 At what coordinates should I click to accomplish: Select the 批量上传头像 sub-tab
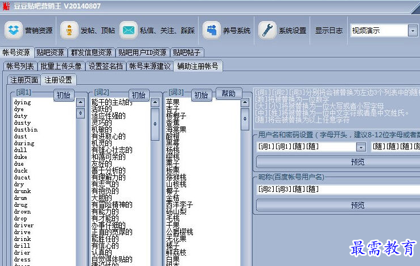(61, 66)
